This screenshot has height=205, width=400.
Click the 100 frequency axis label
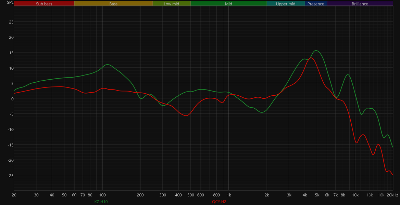(x=102, y=195)
